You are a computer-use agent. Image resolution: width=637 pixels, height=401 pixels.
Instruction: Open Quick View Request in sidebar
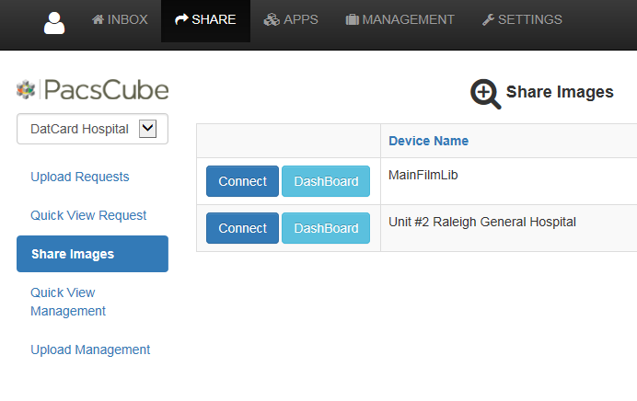(x=88, y=215)
